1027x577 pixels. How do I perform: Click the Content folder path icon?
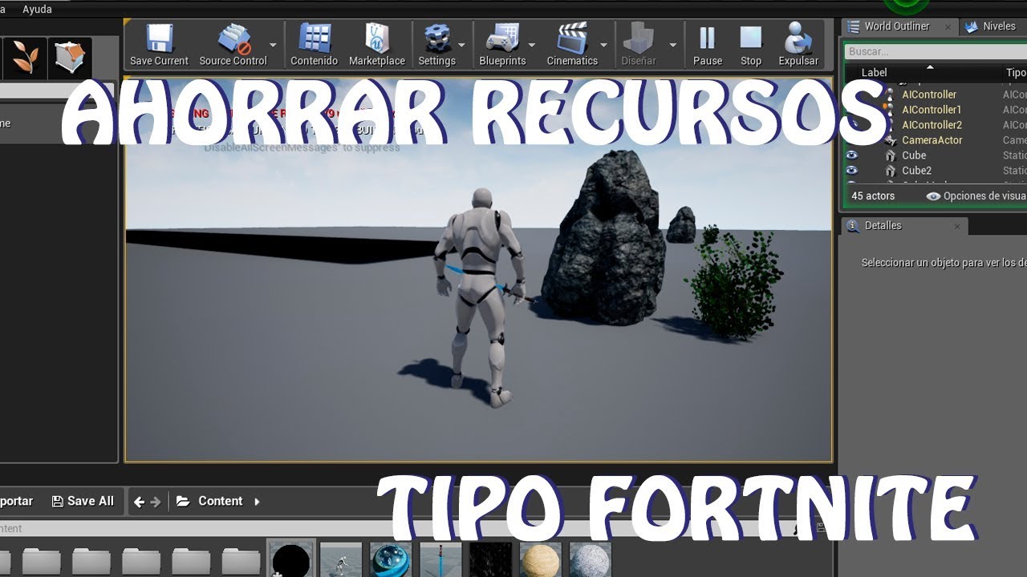point(183,501)
